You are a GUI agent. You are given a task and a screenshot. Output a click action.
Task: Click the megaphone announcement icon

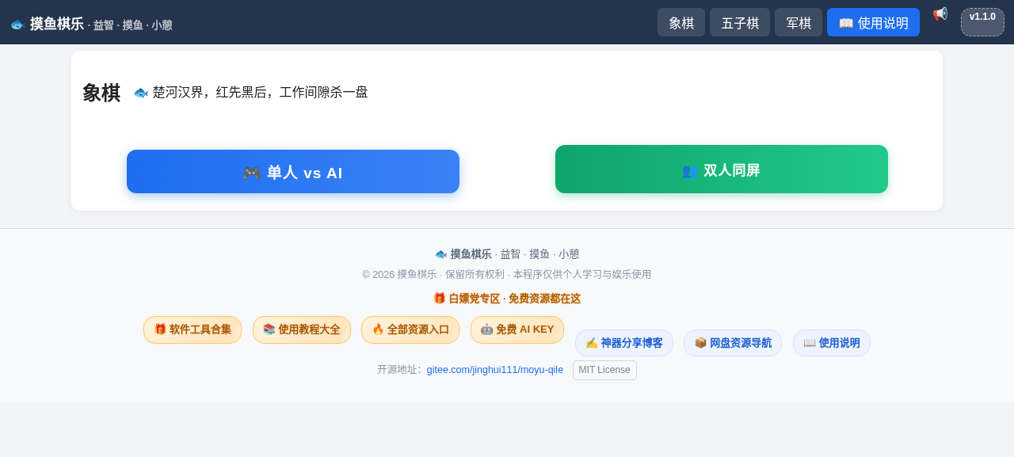940,14
